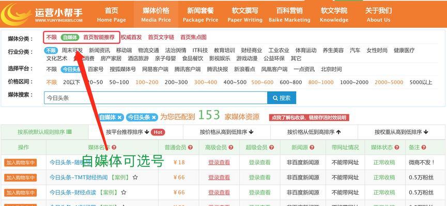Viewport: 447px width, 206px height.
Task: Sort by 按系统默认规则排序
Action: [x=44, y=132]
